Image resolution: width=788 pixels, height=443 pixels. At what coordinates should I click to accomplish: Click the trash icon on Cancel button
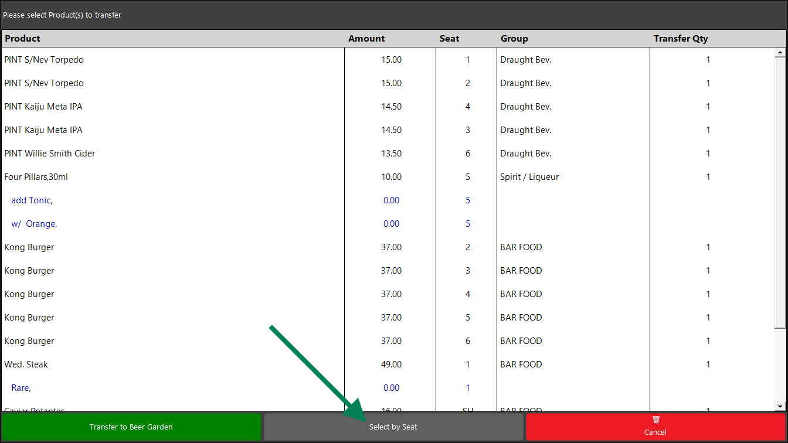(655, 420)
